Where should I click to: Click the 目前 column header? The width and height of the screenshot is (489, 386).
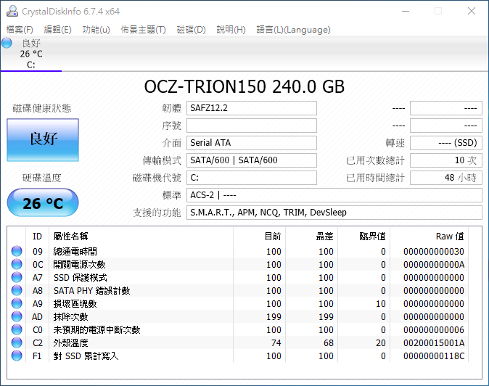260,237
